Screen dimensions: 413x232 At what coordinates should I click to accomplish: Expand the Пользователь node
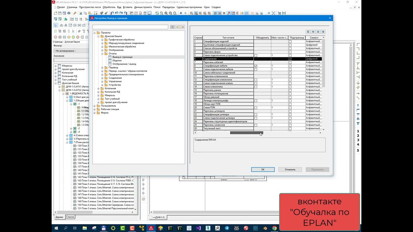point(95,106)
